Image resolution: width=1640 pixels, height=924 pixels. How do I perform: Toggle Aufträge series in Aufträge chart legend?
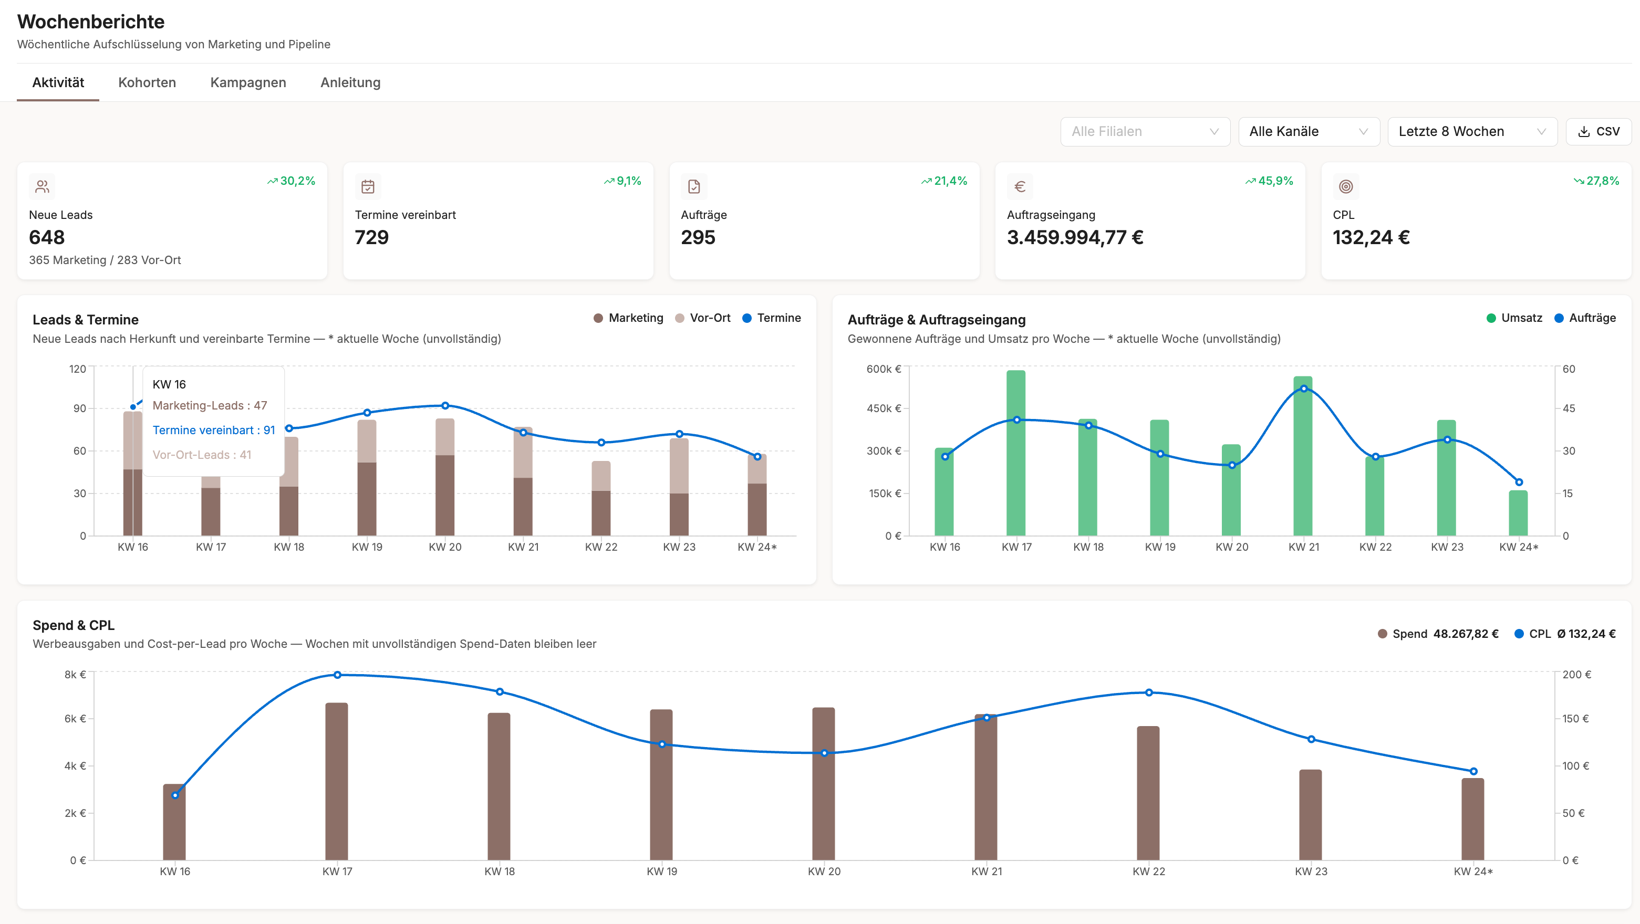pos(1585,318)
